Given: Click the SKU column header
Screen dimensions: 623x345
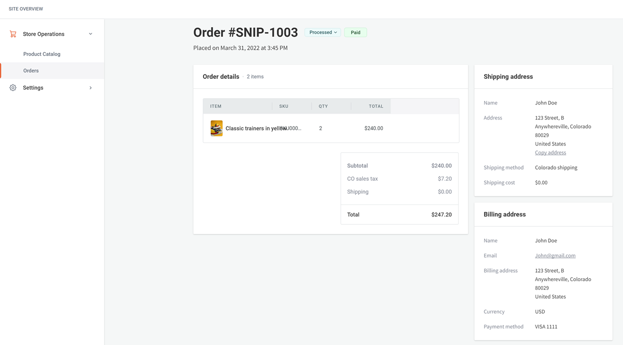Looking at the screenshot, I should (284, 106).
